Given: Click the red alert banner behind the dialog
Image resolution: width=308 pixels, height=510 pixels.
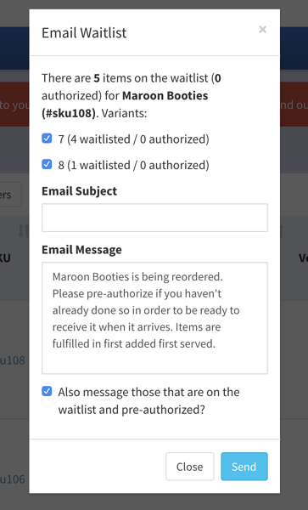Looking at the screenshot, I should click(14, 105).
